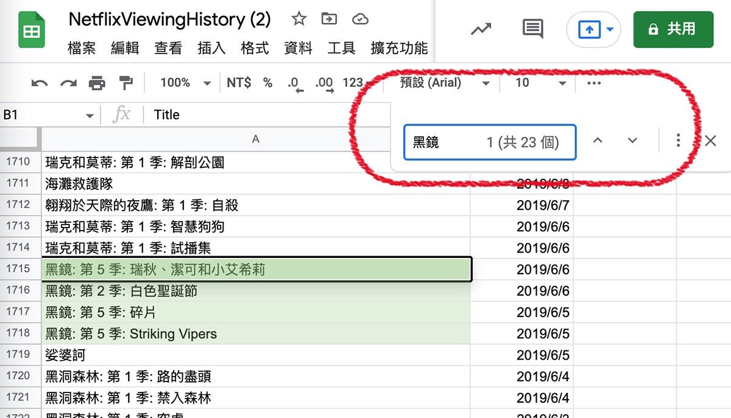Screen dimensions: 731x418
Task: Click cell 瑞克和莫蒂: 第 1 季: 解剖公園
Action: coord(256,162)
